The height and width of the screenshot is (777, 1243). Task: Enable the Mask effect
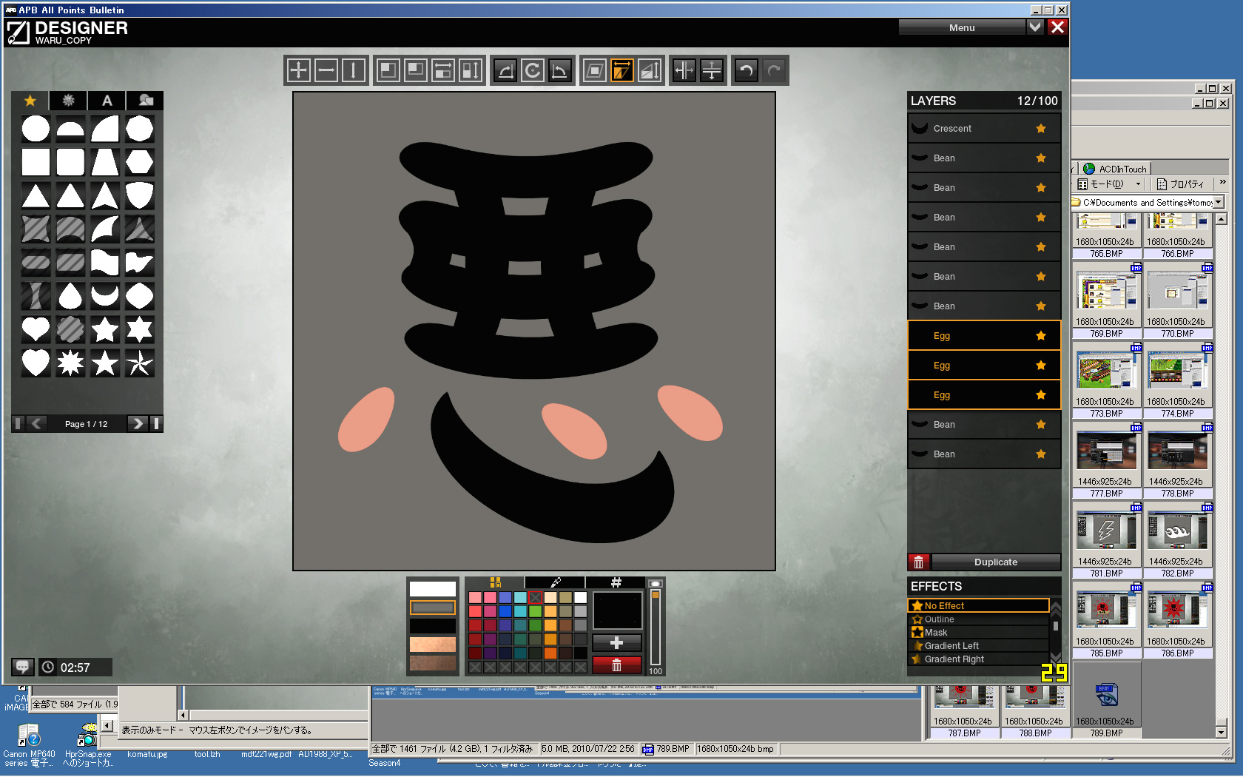coord(935,633)
